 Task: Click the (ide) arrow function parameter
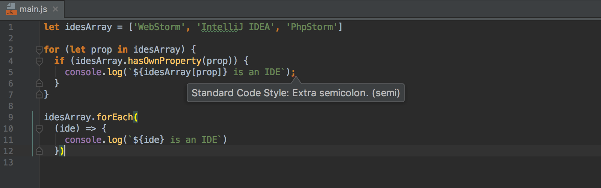point(67,129)
